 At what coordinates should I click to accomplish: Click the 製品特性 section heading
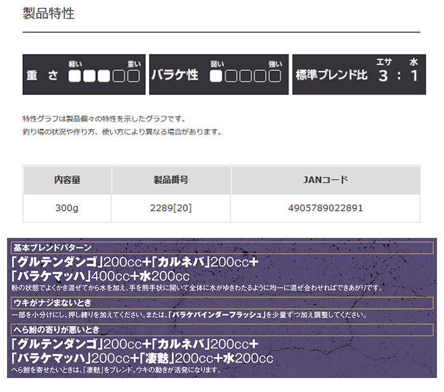coord(48,13)
